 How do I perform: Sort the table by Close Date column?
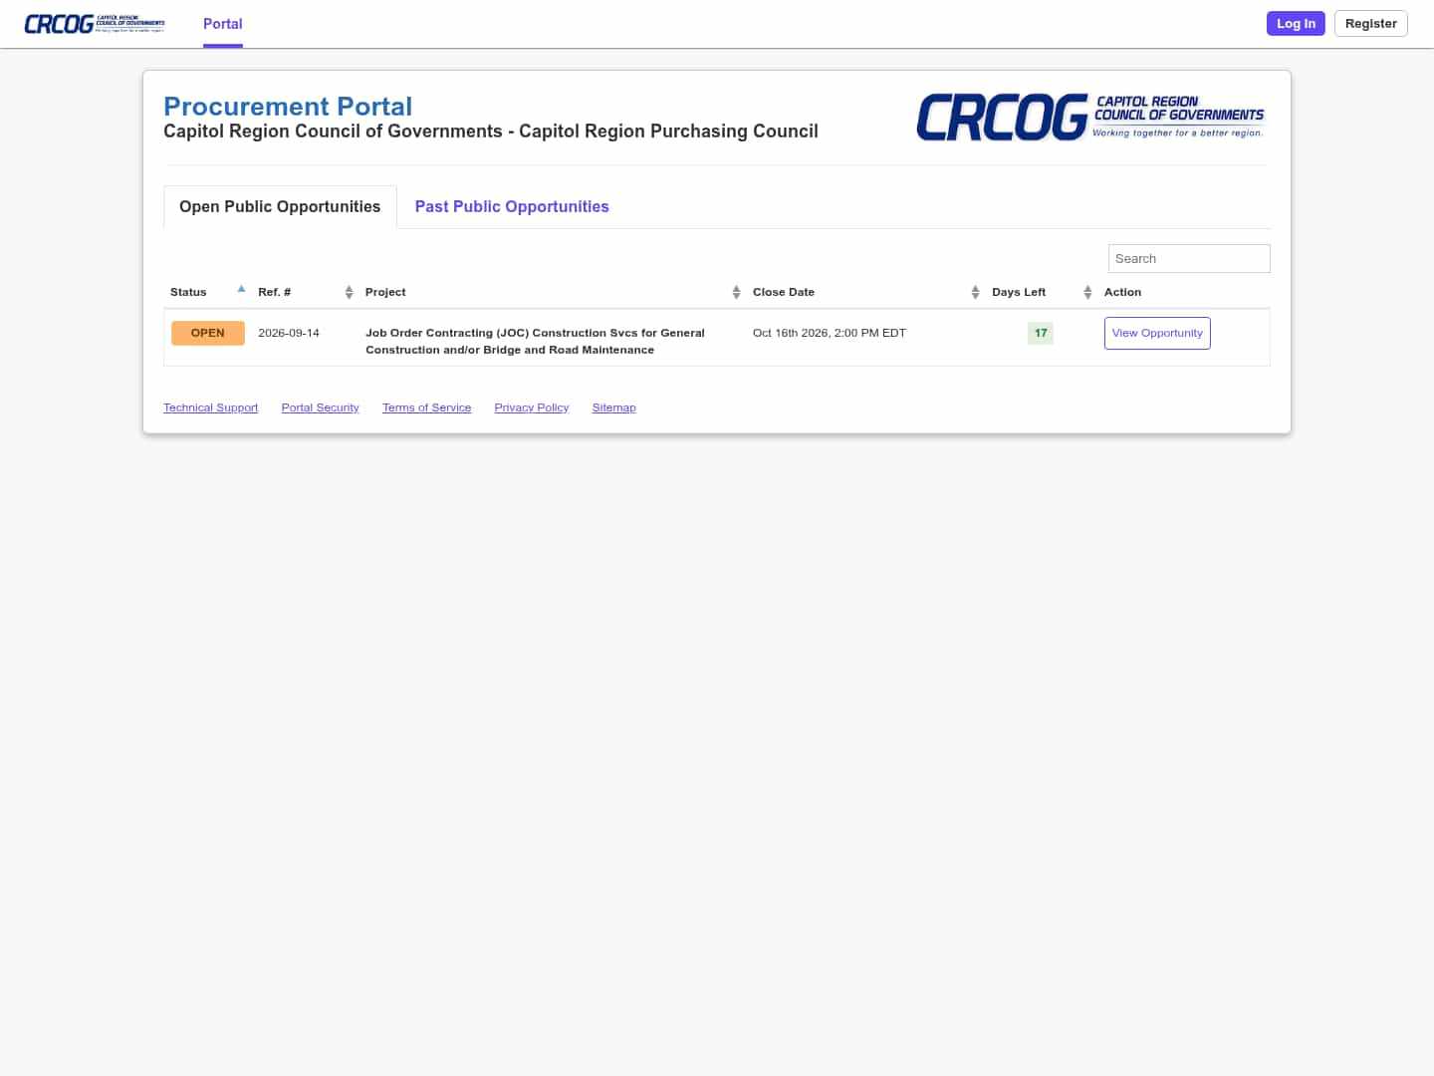tap(866, 292)
